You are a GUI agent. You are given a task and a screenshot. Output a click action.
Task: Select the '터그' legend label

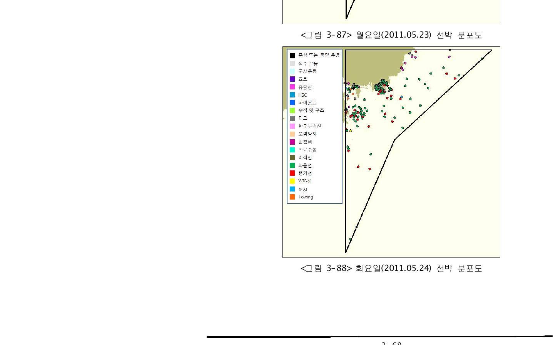[x=303, y=118]
